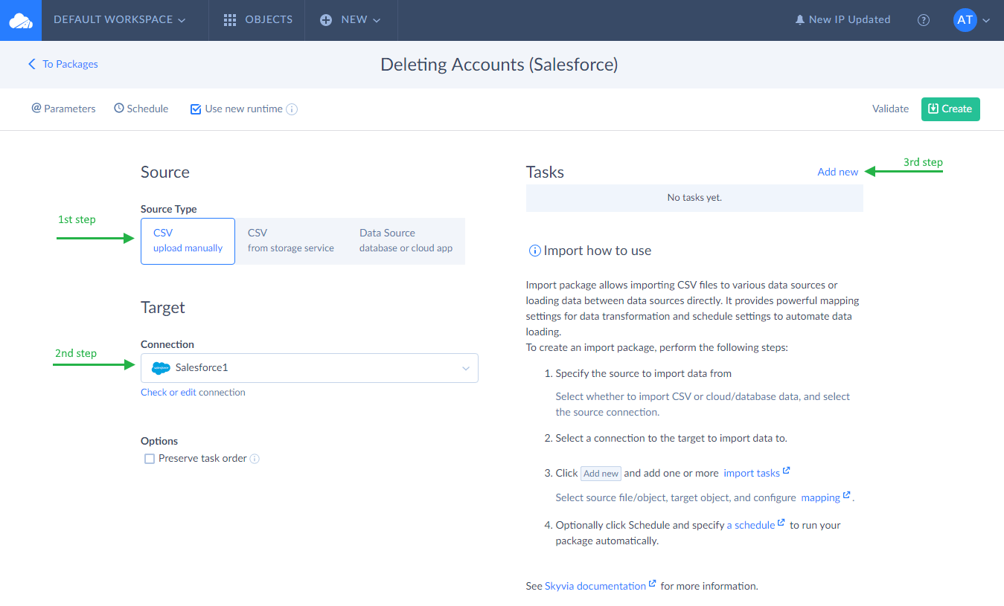Image resolution: width=1004 pixels, height=606 pixels.
Task: Expand the Default Workspace dropdown
Action: [119, 20]
